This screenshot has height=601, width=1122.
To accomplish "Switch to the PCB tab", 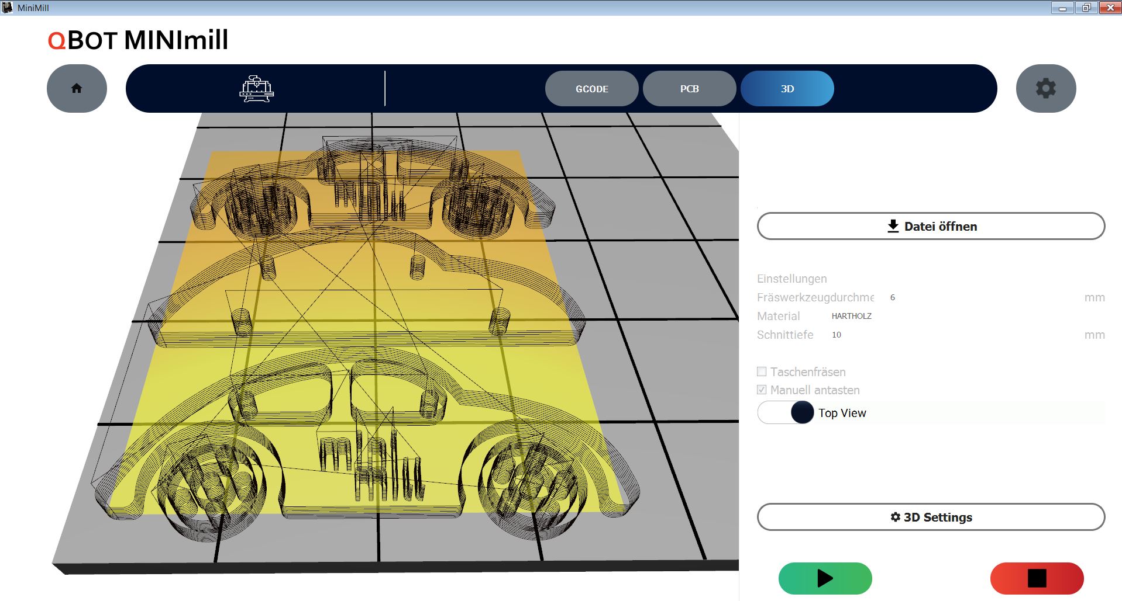I will [689, 89].
